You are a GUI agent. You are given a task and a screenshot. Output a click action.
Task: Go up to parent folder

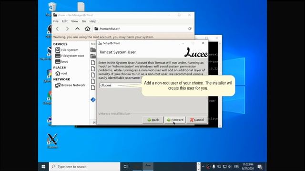coord(77,28)
